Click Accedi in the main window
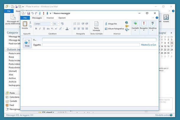Screen dimensions: 180x120 tap(166, 18)
